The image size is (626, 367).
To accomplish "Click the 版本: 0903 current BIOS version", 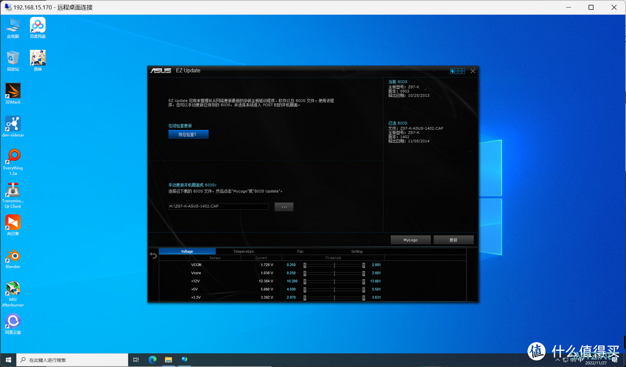I will pos(399,91).
